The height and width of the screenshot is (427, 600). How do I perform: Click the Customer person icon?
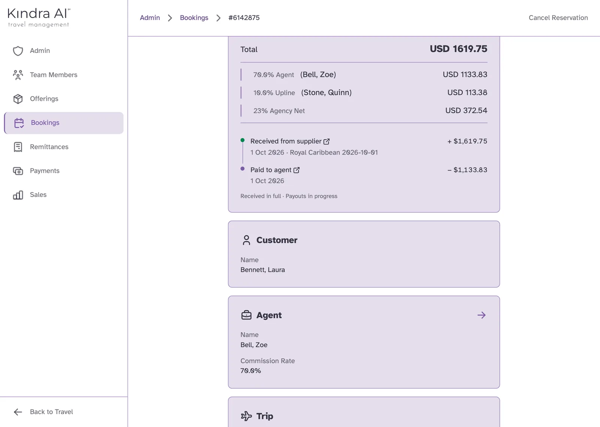pos(246,240)
